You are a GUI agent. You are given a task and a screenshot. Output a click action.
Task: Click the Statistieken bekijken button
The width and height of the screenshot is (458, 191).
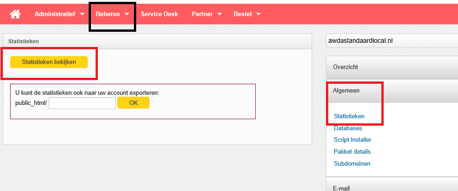(49, 62)
